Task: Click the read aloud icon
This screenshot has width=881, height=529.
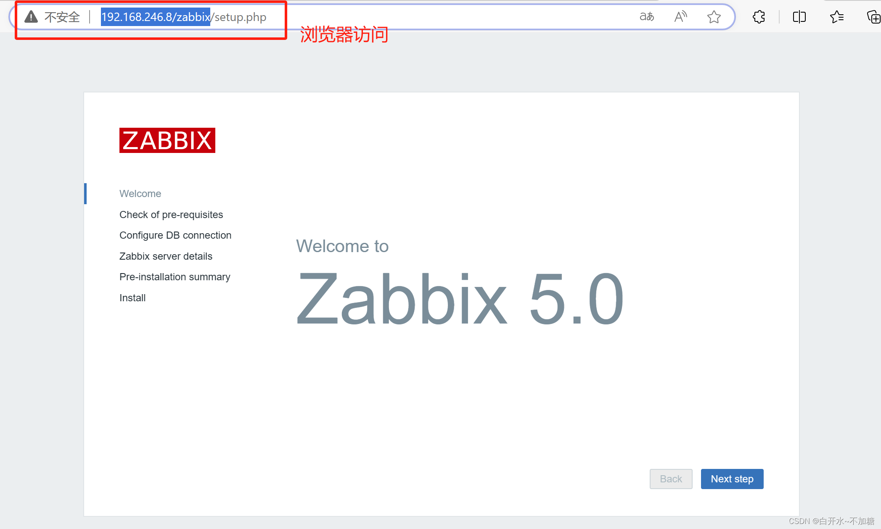Action: pyautogui.click(x=680, y=17)
